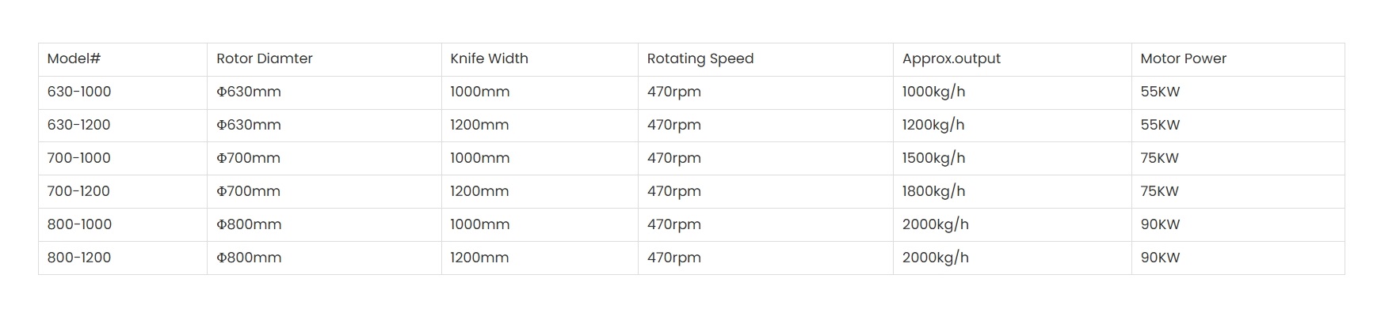Viewport: 1381px width, 320px height.
Task: Select the Motor Power column header
Action: (1238, 59)
